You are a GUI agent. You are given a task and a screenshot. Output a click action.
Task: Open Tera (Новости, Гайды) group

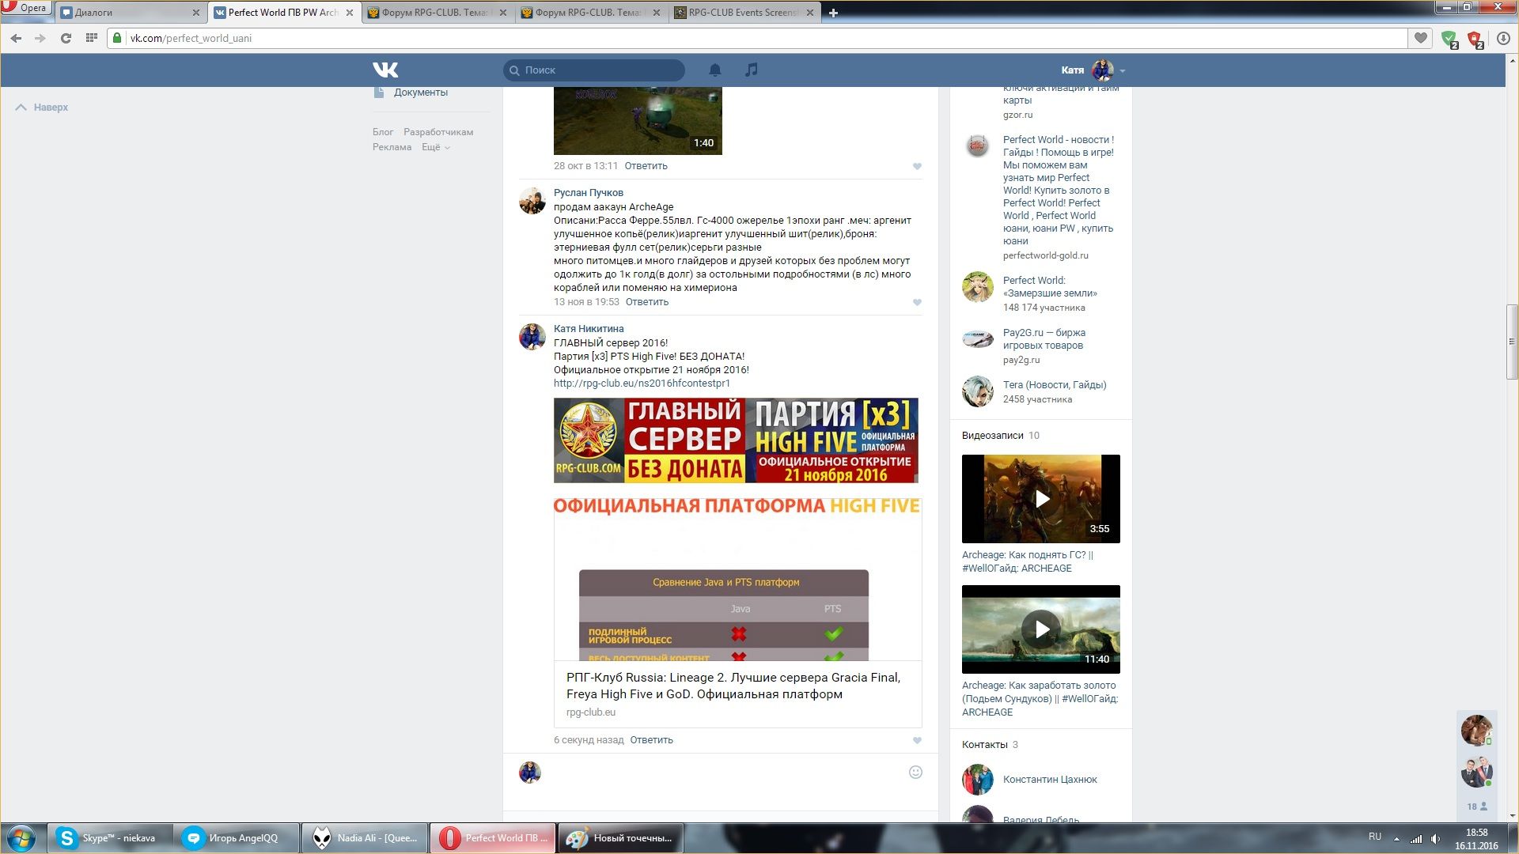[x=1055, y=385]
